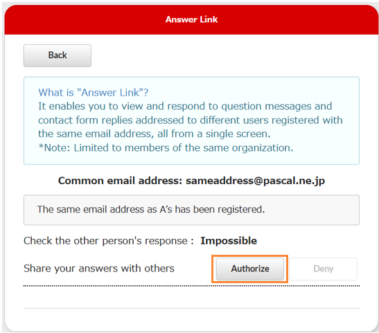The width and height of the screenshot is (379, 333).
Task: Click sameaddress@pascal.ne.jp email text
Action: pyautogui.click(x=255, y=181)
